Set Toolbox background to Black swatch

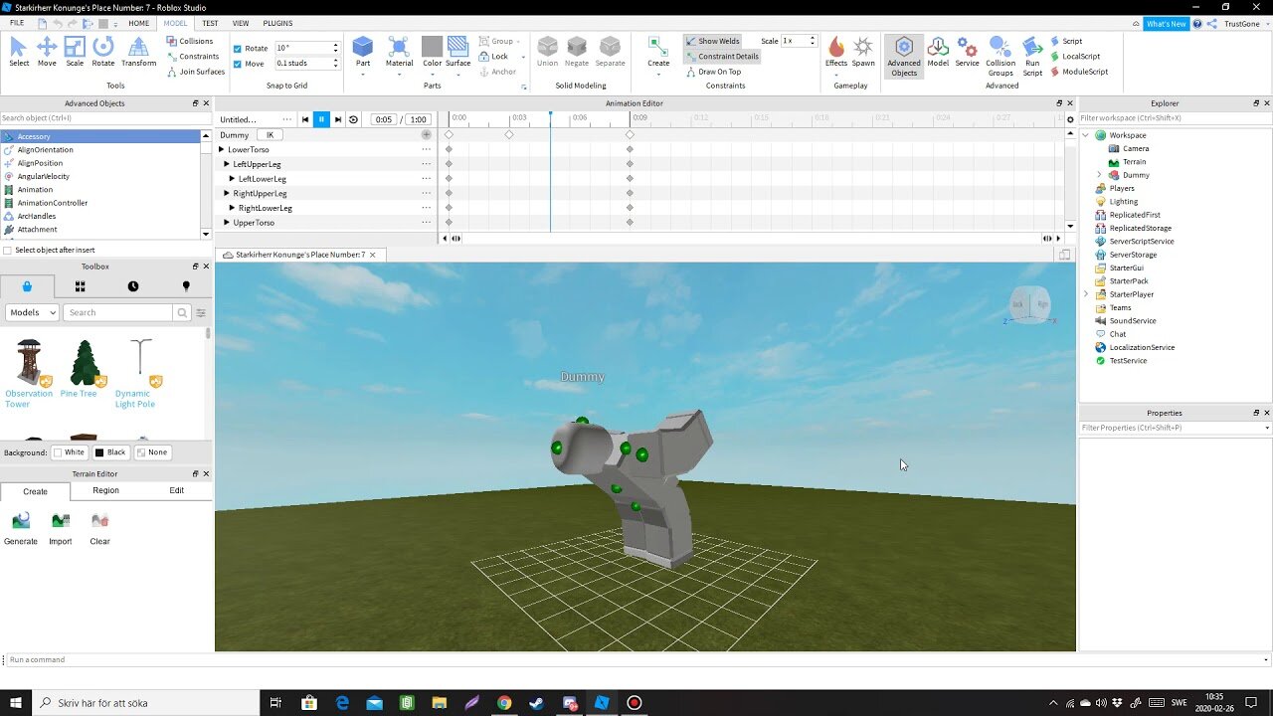[x=111, y=451]
